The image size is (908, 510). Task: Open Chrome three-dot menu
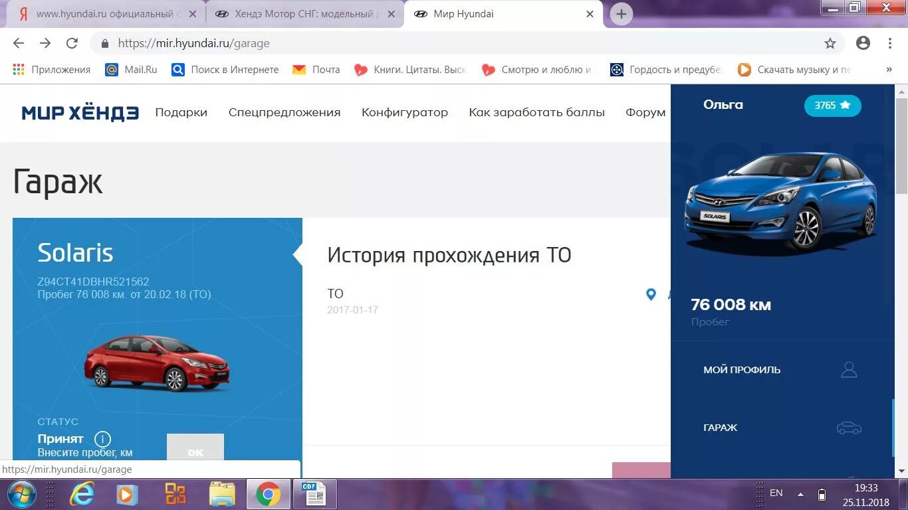(890, 43)
